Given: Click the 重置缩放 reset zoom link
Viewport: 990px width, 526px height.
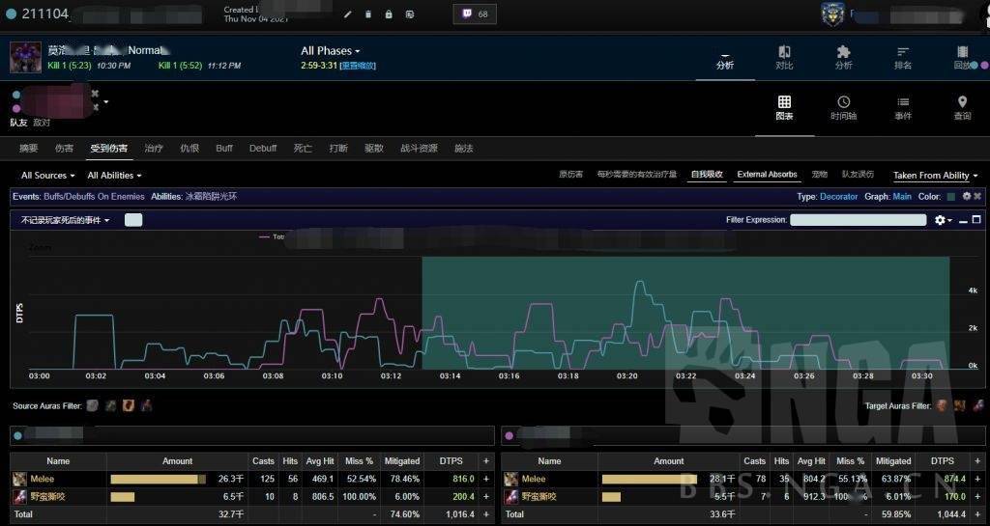Looking at the screenshot, I should [358, 66].
